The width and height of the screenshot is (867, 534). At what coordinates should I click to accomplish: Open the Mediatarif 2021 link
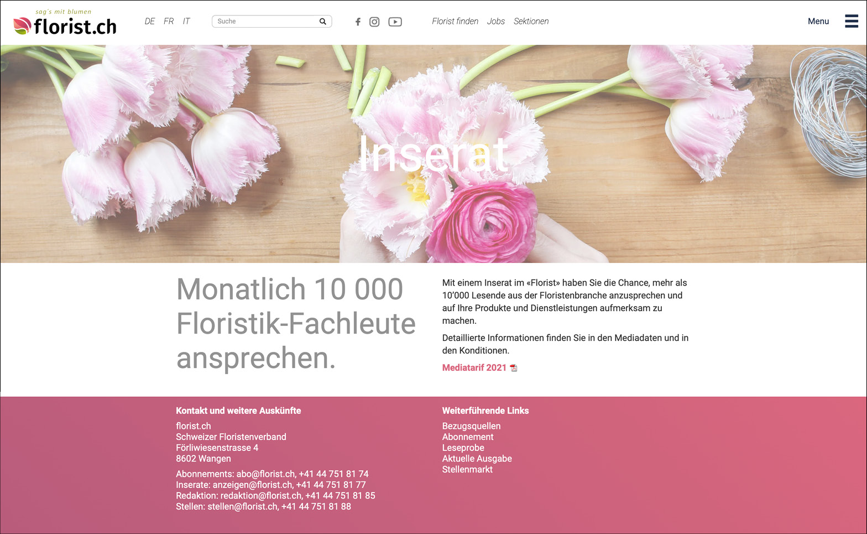(474, 367)
